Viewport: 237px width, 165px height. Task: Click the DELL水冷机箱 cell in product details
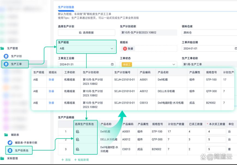tap(109, 139)
